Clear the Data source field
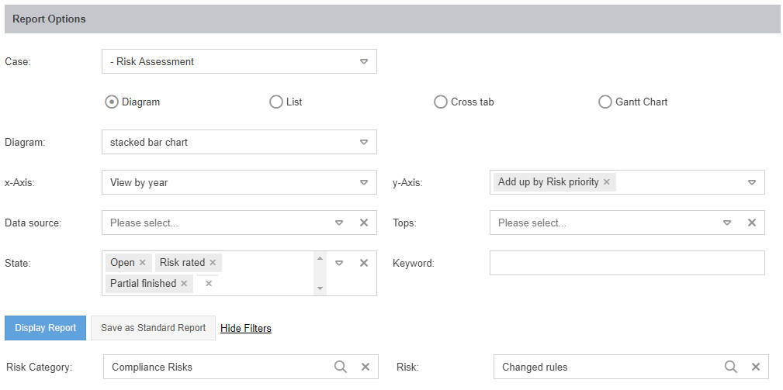Viewport: 783px width, 390px height. 363,223
